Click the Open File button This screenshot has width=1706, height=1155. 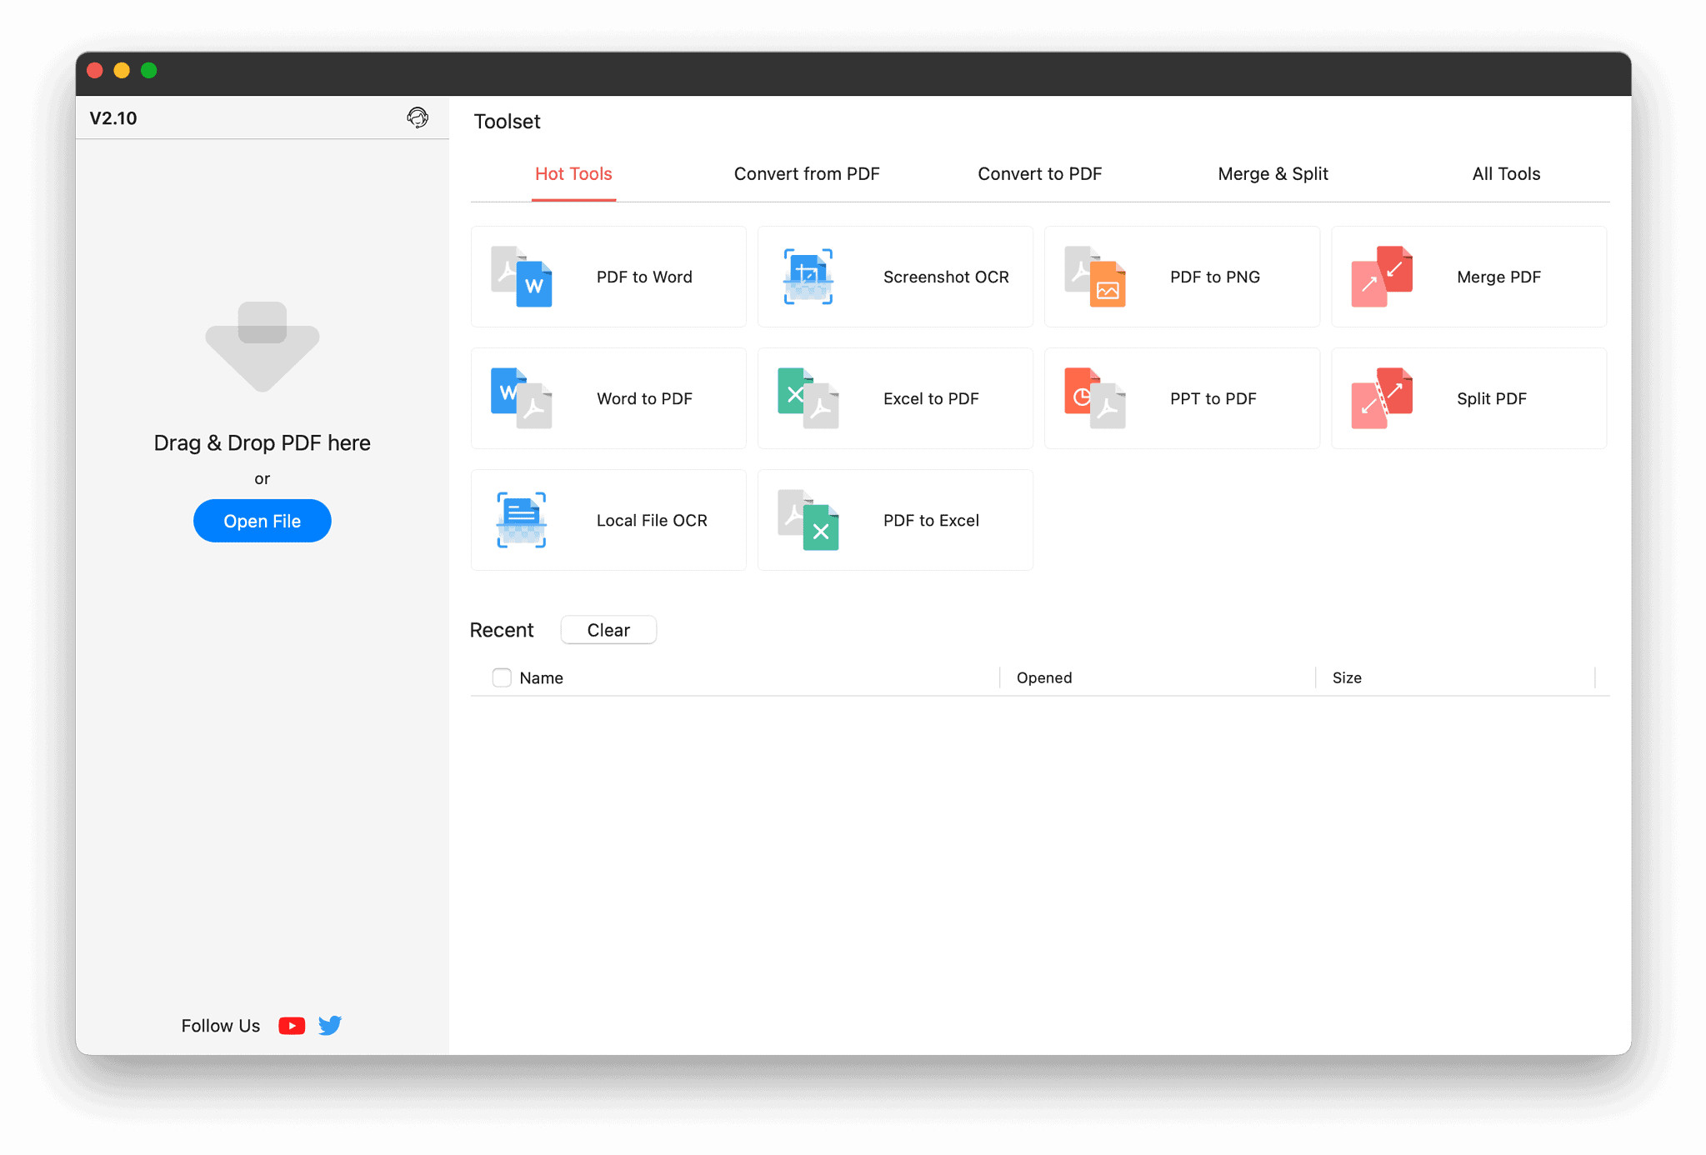coord(263,521)
